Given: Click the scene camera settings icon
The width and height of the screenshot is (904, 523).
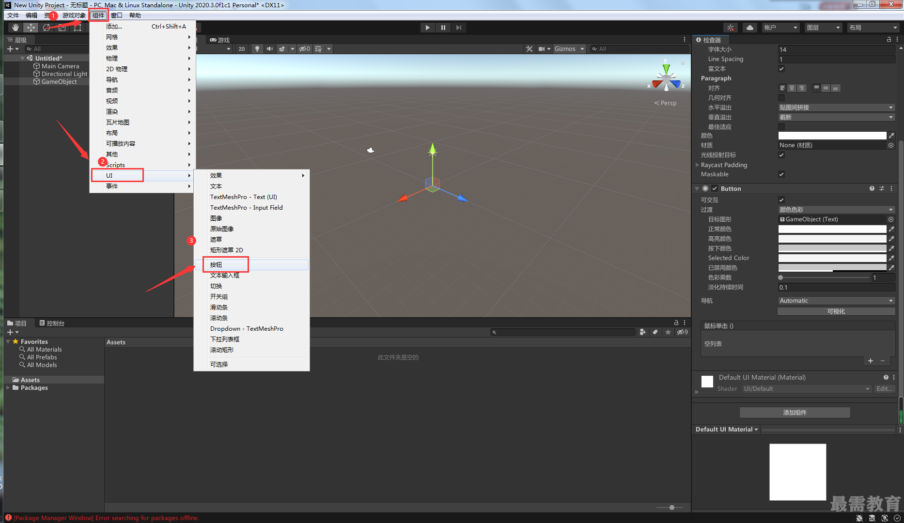Looking at the screenshot, I should pyautogui.click(x=542, y=49).
